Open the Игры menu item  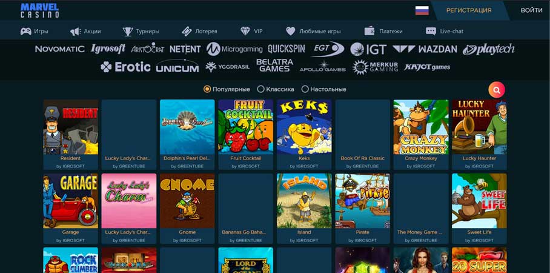coord(35,31)
